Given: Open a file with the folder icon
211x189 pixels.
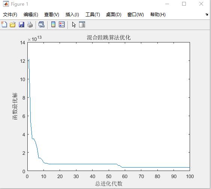Looking at the screenshot, I should (13, 25).
